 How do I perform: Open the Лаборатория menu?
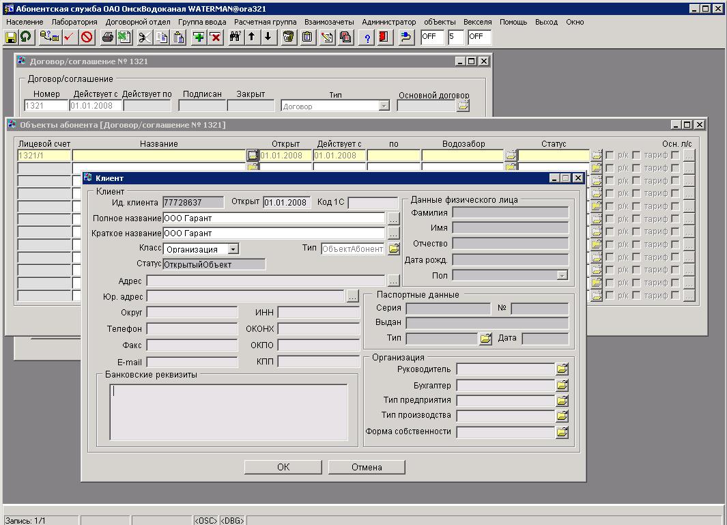tap(74, 22)
